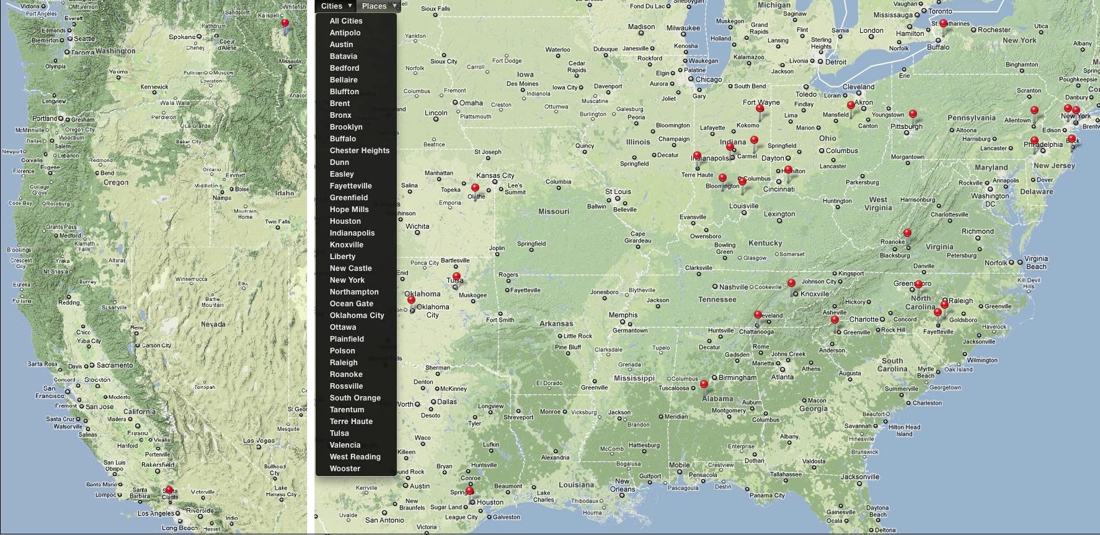Image resolution: width=1100 pixels, height=535 pixels.
Task: Choose Roanoke from the Cities list
Action: 346,374
